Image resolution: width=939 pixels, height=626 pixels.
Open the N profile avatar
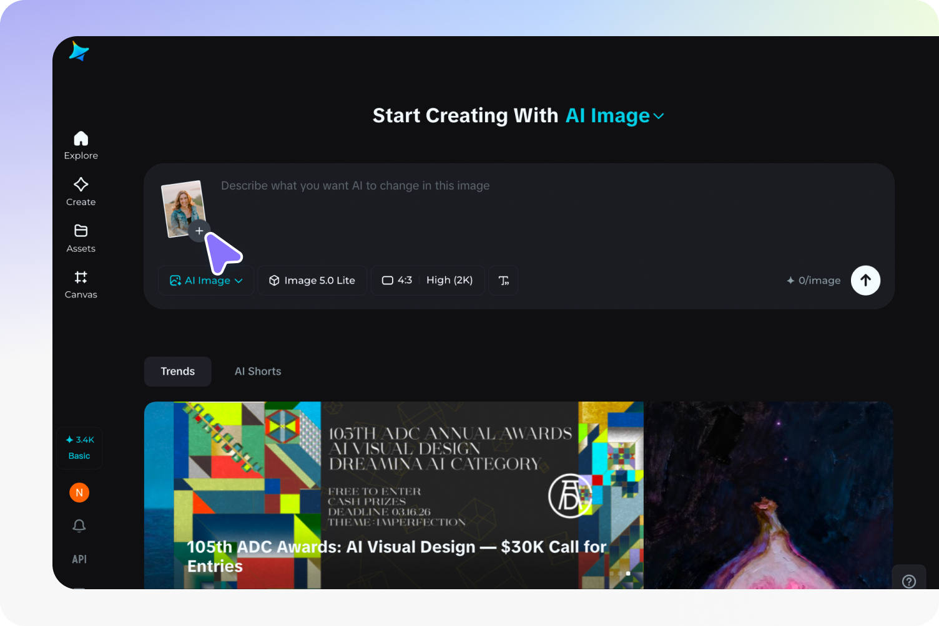click(79, 492)
